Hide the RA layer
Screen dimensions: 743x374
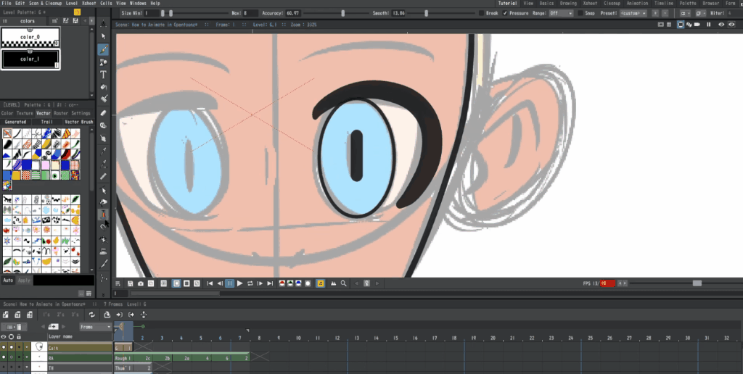coord(4,358)
